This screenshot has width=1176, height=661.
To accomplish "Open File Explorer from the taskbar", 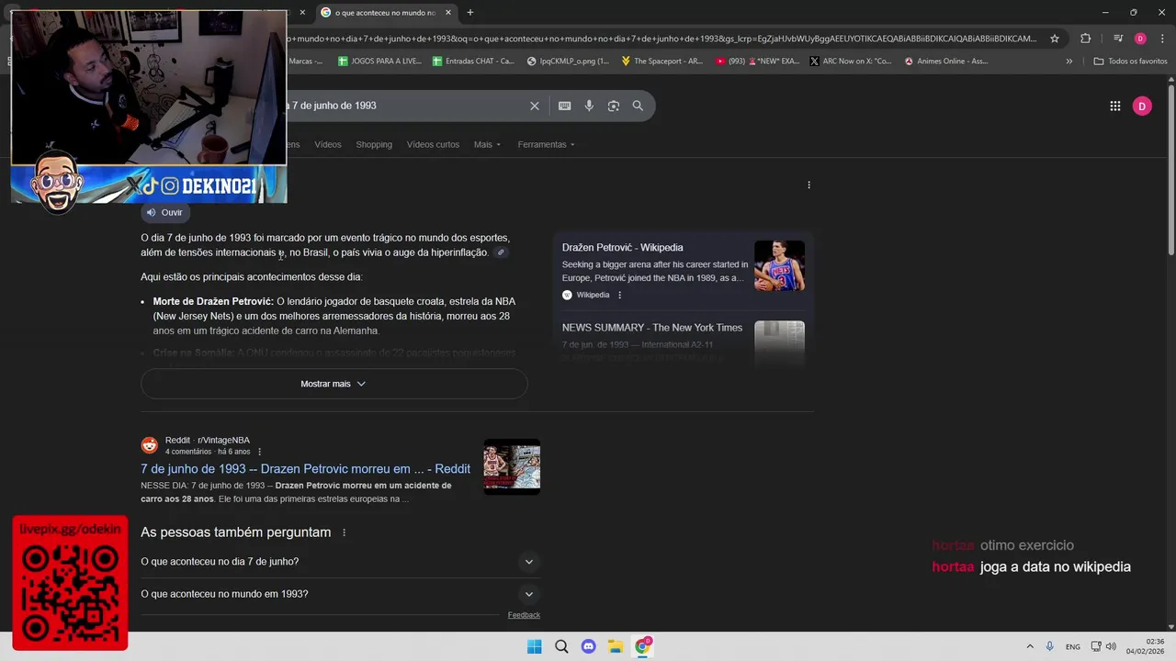I will coord(616,646).
